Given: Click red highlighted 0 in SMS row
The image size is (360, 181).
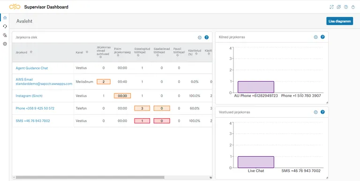Looking at the screenshot, I should [162, 121].
